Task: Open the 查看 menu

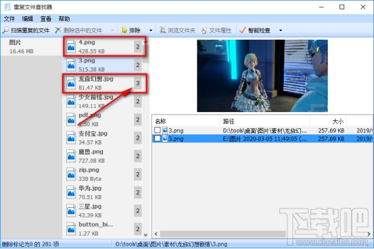Action: [x=46, y=19]
